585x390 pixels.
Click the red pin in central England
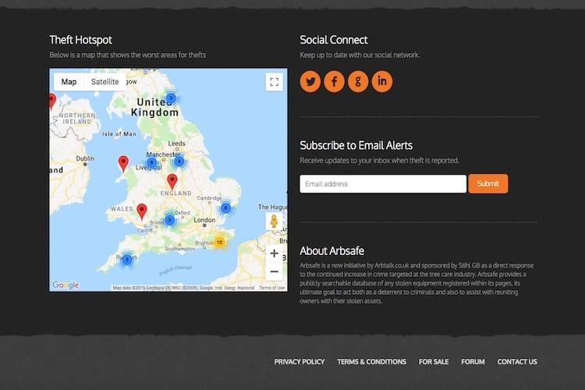point(172,182)
